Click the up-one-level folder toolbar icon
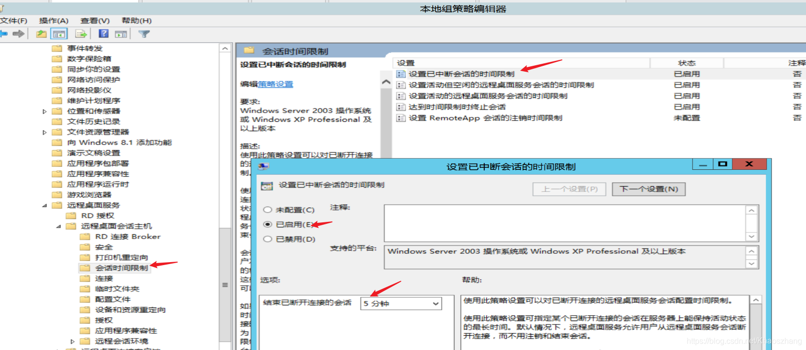The width and height of the screenshot is (806, 350). [41, 34]
